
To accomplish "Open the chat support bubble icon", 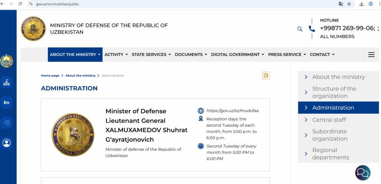I will (362, 172).
